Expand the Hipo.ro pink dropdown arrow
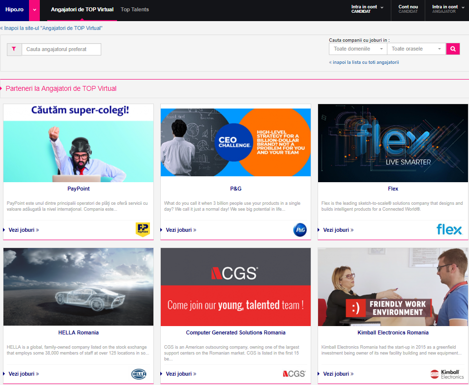Screen dimensions: 469x385 pos(34,10)
